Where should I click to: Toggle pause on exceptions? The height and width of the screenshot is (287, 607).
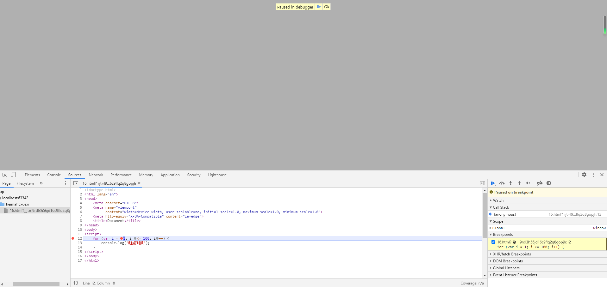coord(549,183)
